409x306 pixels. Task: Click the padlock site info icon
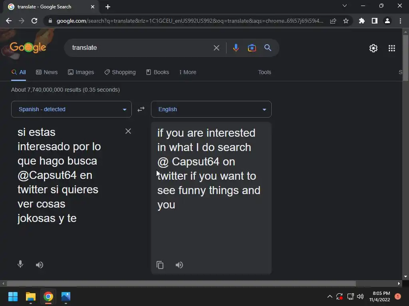point(50,21)
